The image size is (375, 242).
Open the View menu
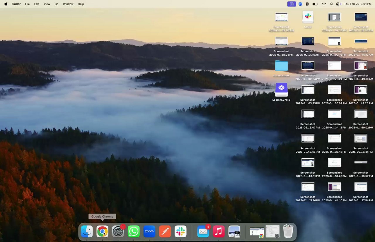[x=47, y=4]
